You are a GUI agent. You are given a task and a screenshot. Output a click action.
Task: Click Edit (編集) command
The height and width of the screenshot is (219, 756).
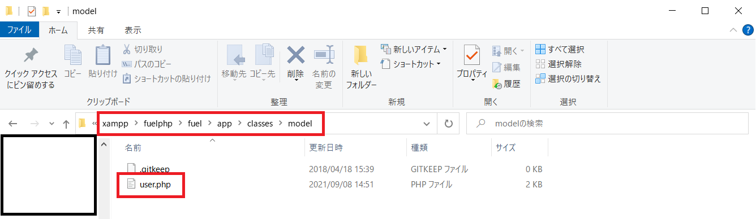coord(506,67)
